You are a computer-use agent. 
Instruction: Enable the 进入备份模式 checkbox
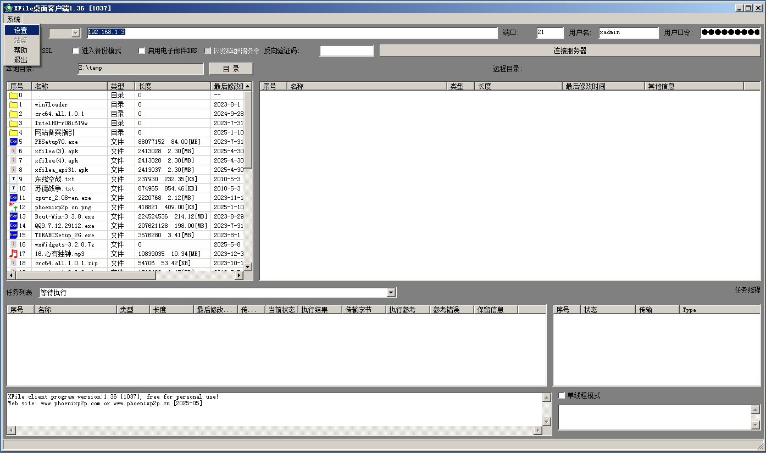click(76, 51)
